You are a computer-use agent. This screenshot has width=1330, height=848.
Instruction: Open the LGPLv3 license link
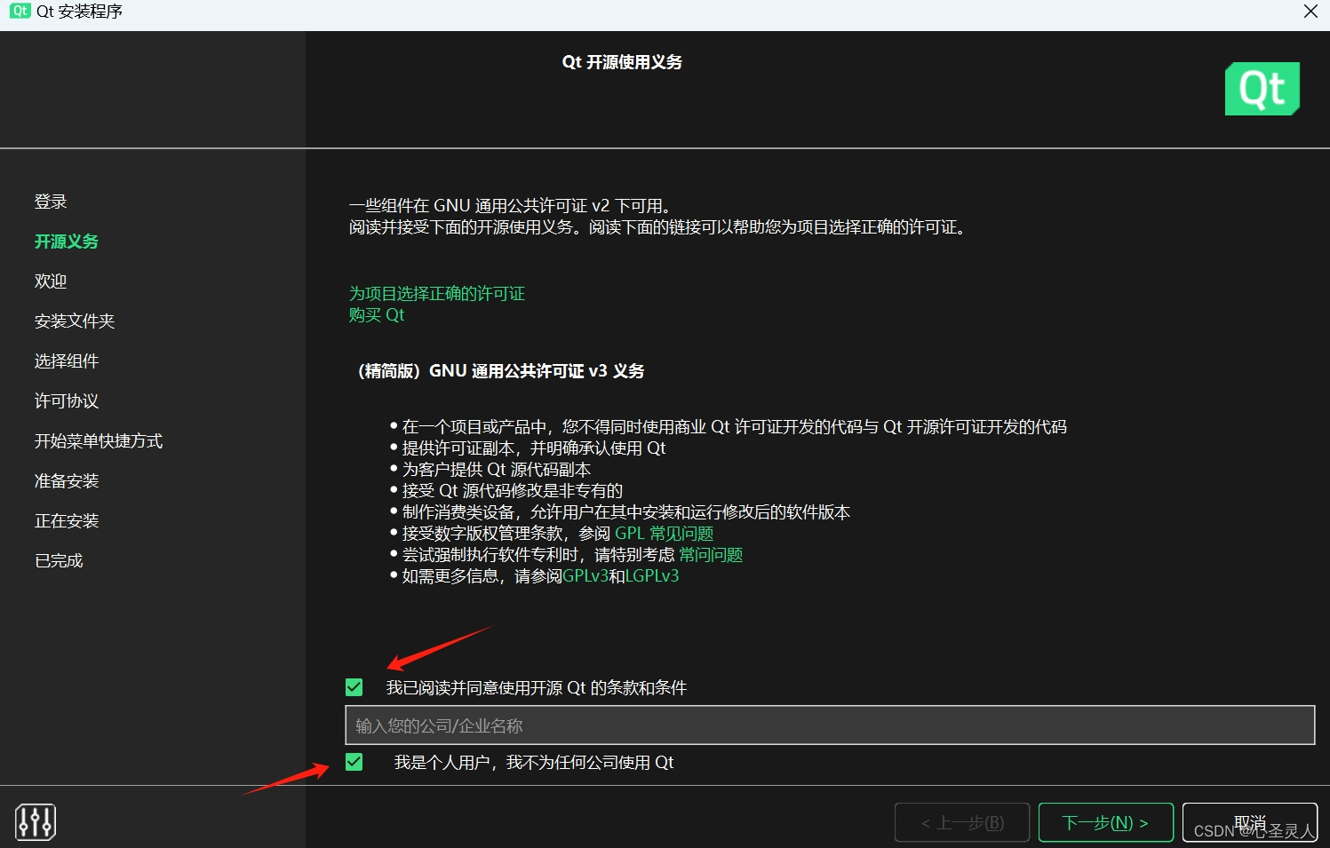coord(651,575)
